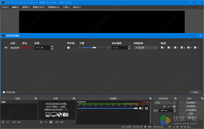Open Settings from the controls panel
Image resolution: width=204 pixels, height=129 pixels.
(191, 114)
